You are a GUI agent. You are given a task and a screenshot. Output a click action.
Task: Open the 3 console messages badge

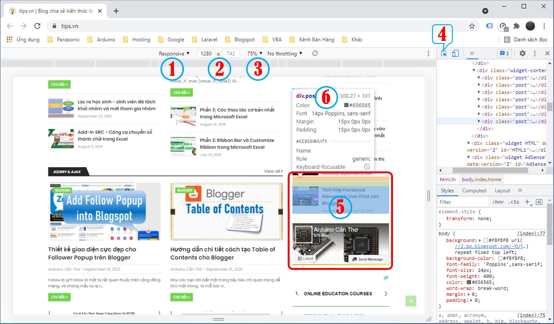pos(505,53)
